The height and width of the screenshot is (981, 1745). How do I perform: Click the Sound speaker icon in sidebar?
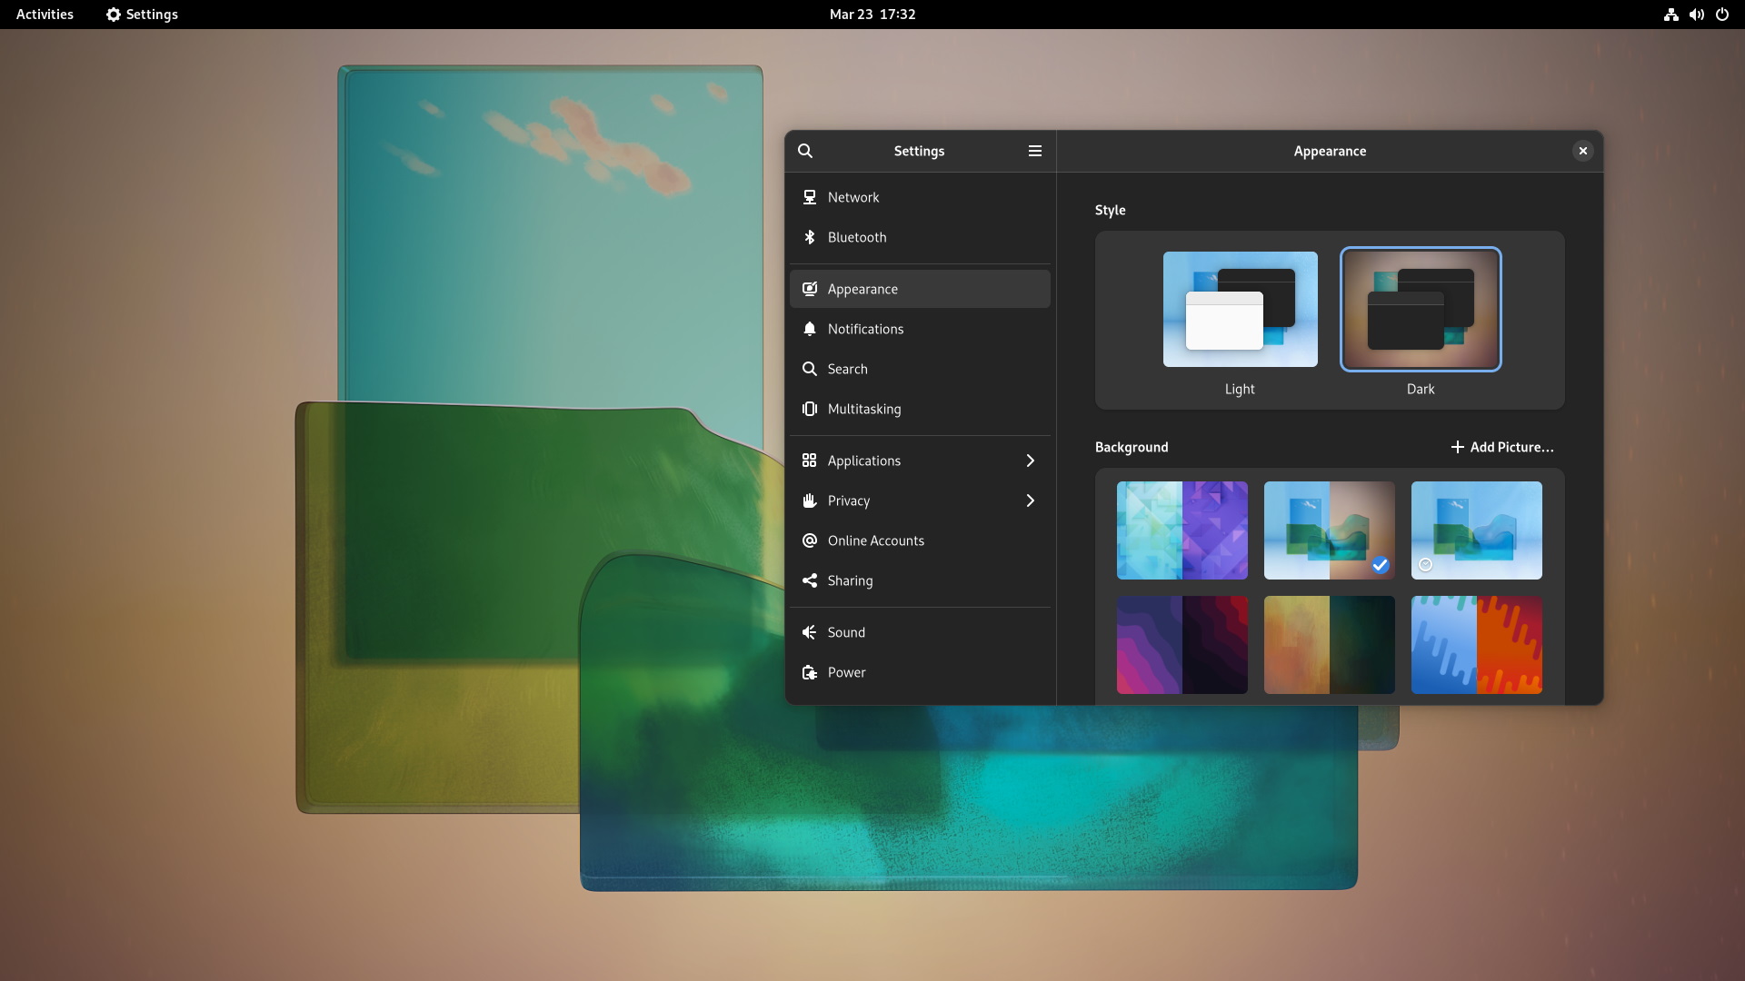pos(810,632)
